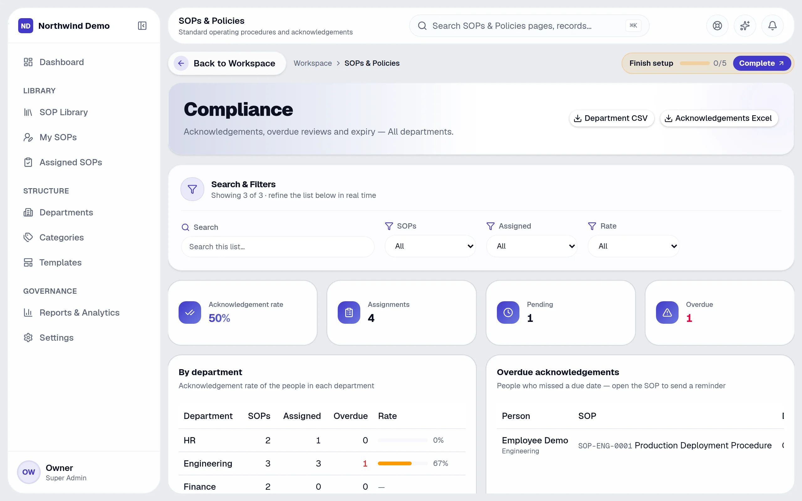Open the Rate filter dropdown
This screenshot has width=802, height=501.
[x=633, y=246]
